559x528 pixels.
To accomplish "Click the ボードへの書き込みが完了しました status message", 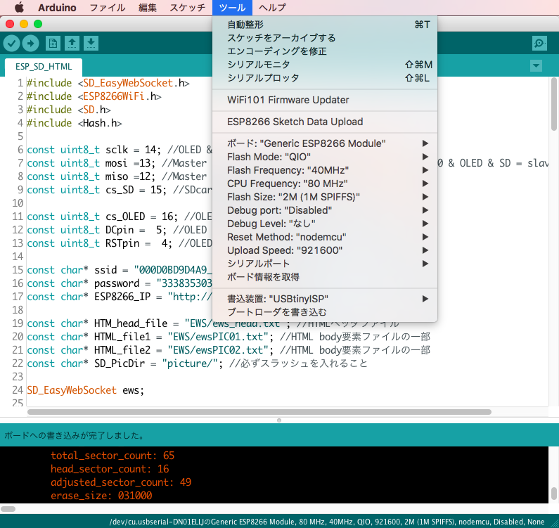I will coord(74,435).
